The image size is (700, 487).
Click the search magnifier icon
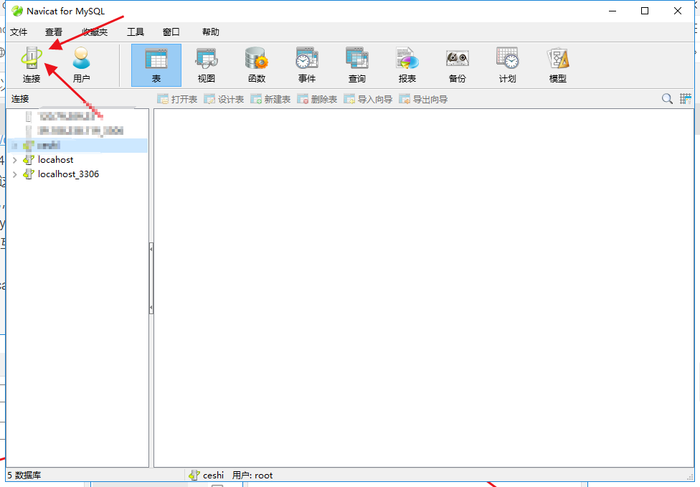pos(667,99)
